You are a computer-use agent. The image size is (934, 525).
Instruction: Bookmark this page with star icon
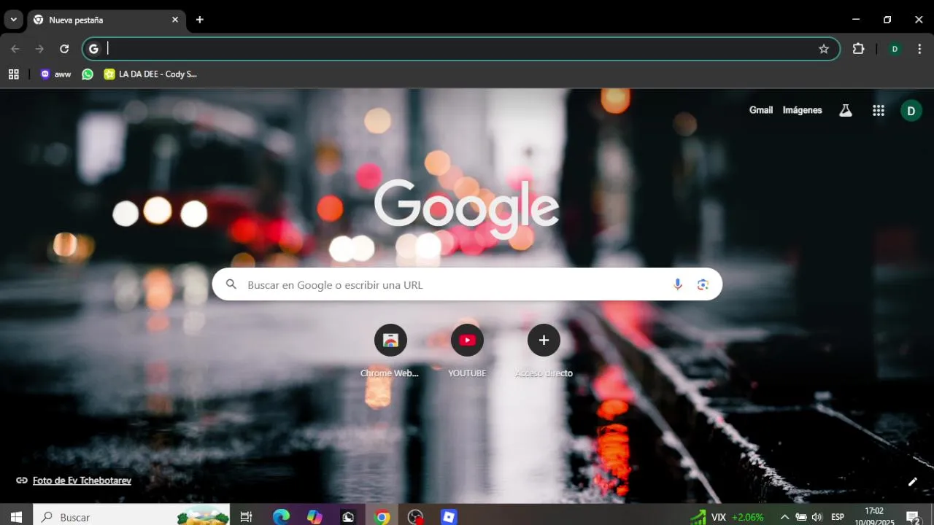click(824, 49)
